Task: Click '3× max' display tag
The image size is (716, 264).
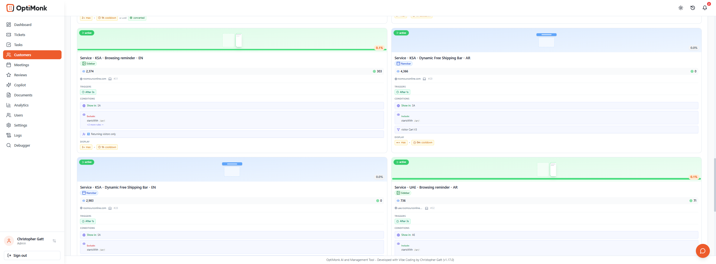Action: coord(86,147)
